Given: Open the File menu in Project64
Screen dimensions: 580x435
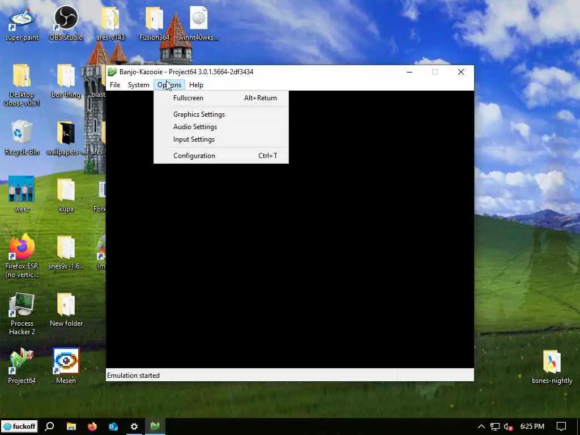Looking at the screenshot, I should pyautogui.click(x=114, y=85).
